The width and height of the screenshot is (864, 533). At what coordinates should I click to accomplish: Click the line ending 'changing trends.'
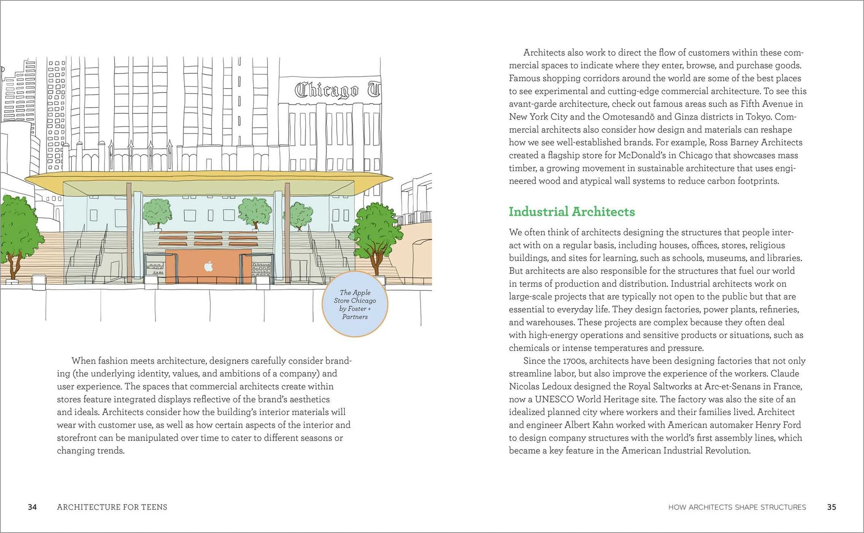coord(91,450)
